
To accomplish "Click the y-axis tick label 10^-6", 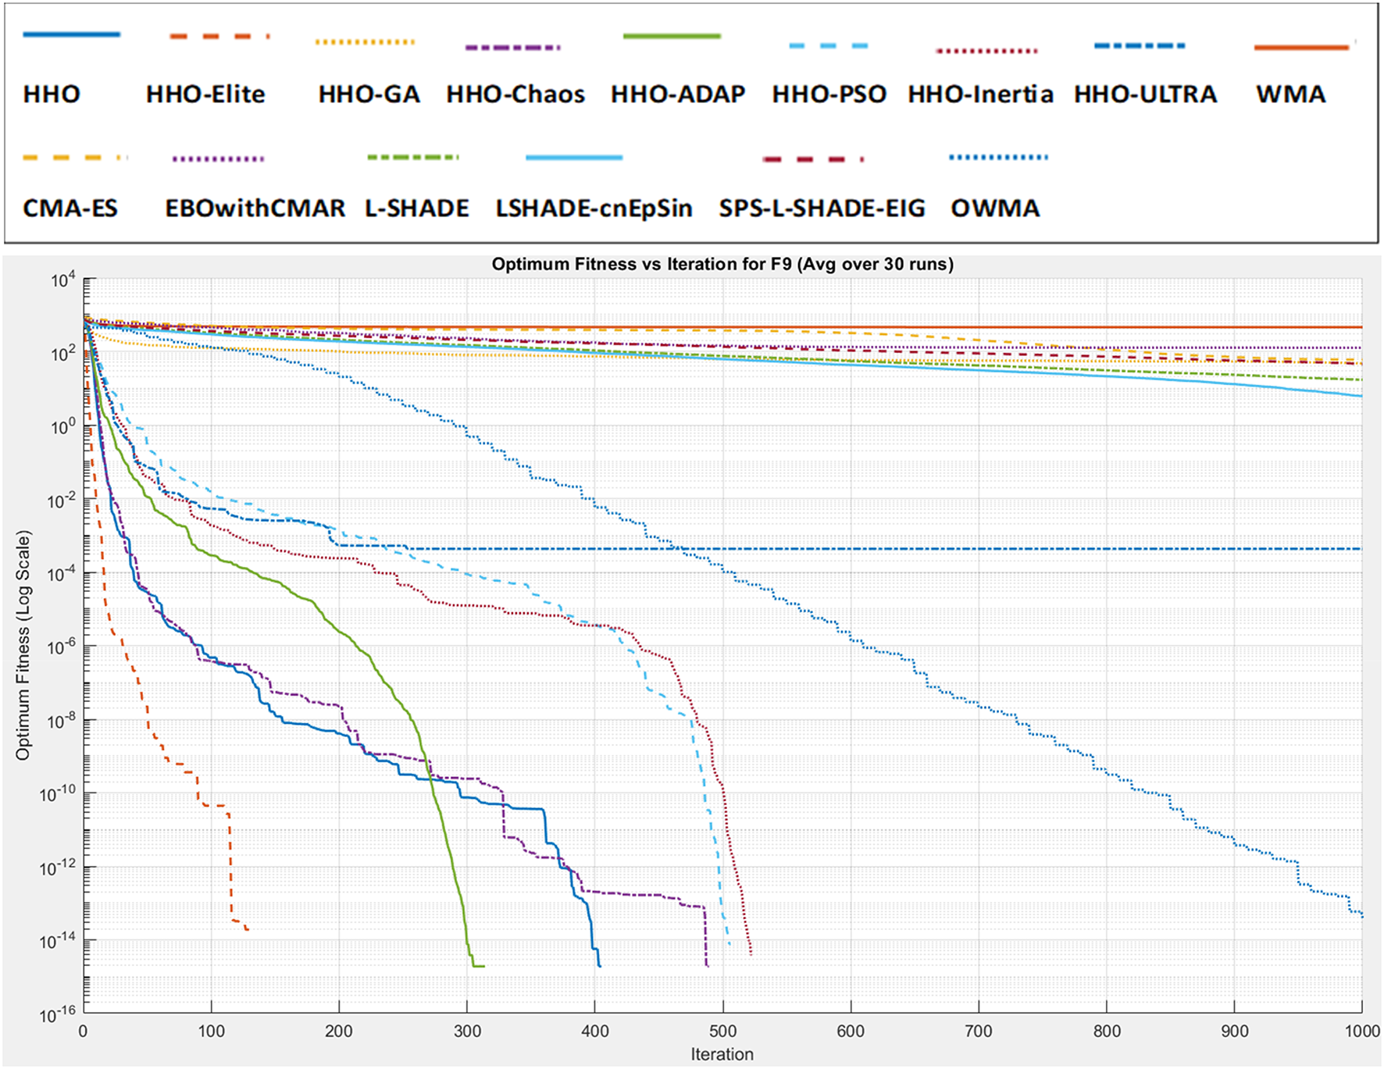I will [61, 647].
